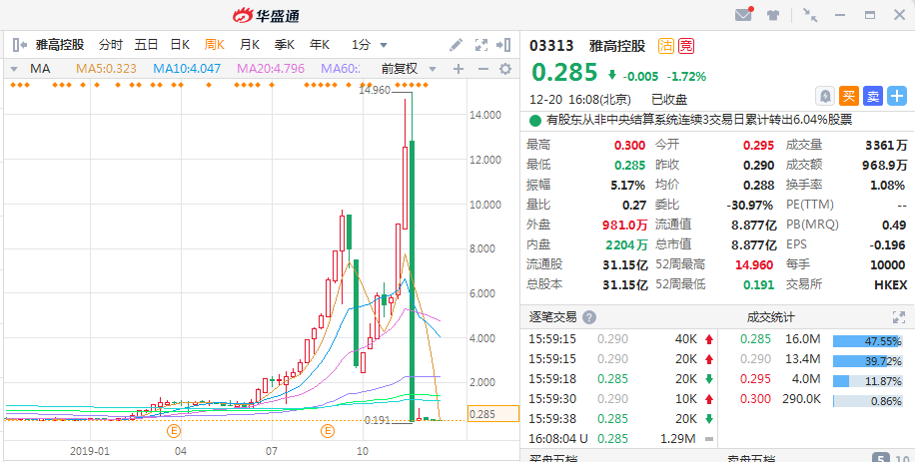Image resolution: width=915 pixels, height=462 pixels.
Task: Open the skin theme shirt icon
Action: click(773, 15)
